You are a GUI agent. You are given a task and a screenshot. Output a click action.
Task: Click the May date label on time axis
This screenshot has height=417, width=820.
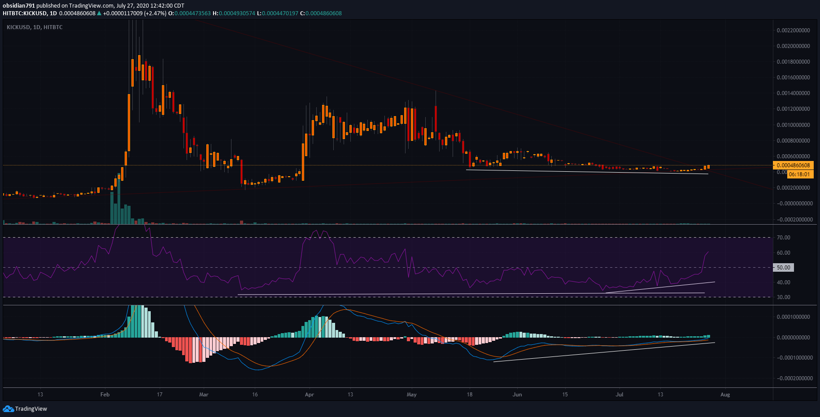[x=412, y=395]
